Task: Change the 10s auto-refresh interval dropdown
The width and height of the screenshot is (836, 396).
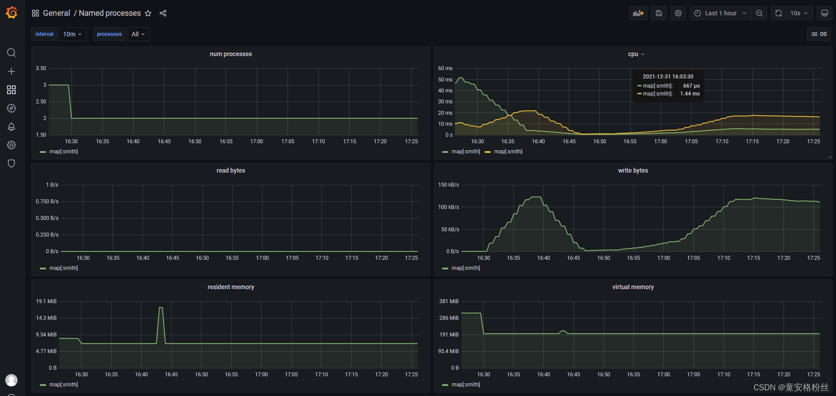Action: [798, 13]
